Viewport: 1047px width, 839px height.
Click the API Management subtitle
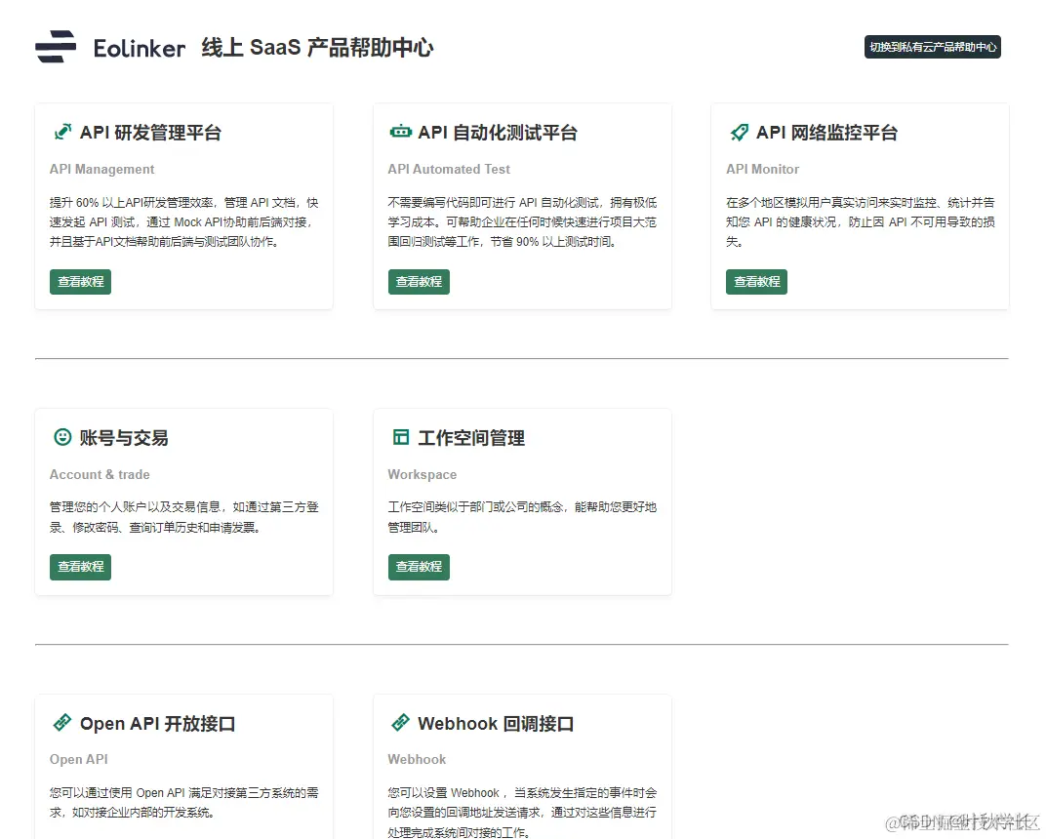point(101,169)
